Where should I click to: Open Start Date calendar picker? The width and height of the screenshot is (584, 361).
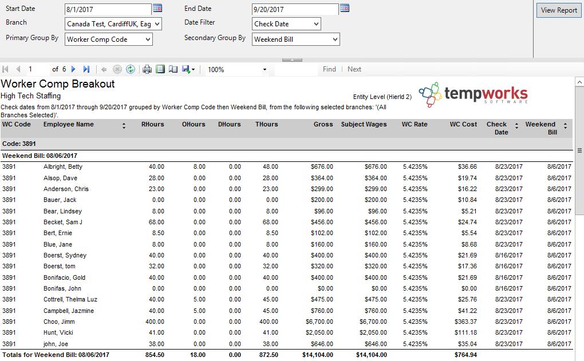pos(157,8)
